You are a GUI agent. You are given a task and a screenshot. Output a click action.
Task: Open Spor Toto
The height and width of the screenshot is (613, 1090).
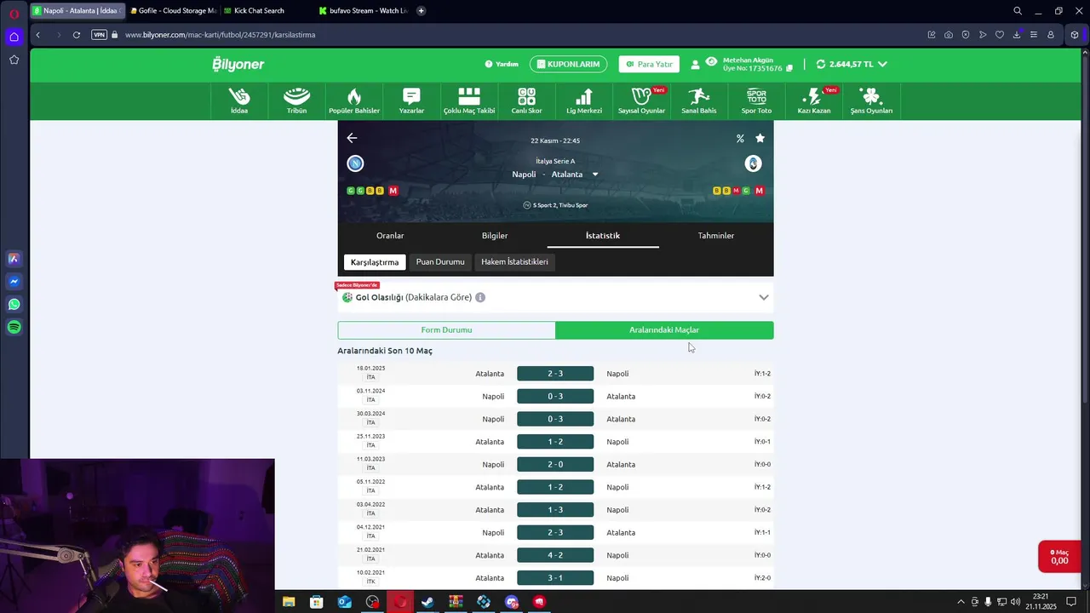pyautogui.click(x=756, y=100)
